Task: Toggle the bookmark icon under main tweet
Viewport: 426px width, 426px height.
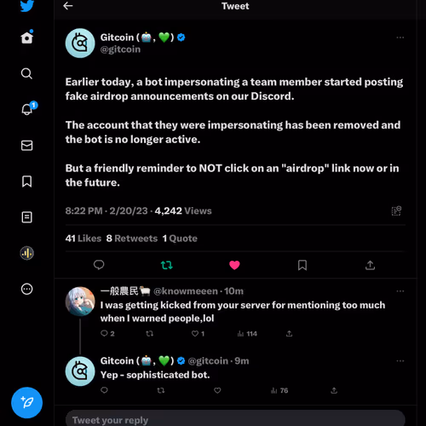Action: click(x=302, y=265)
